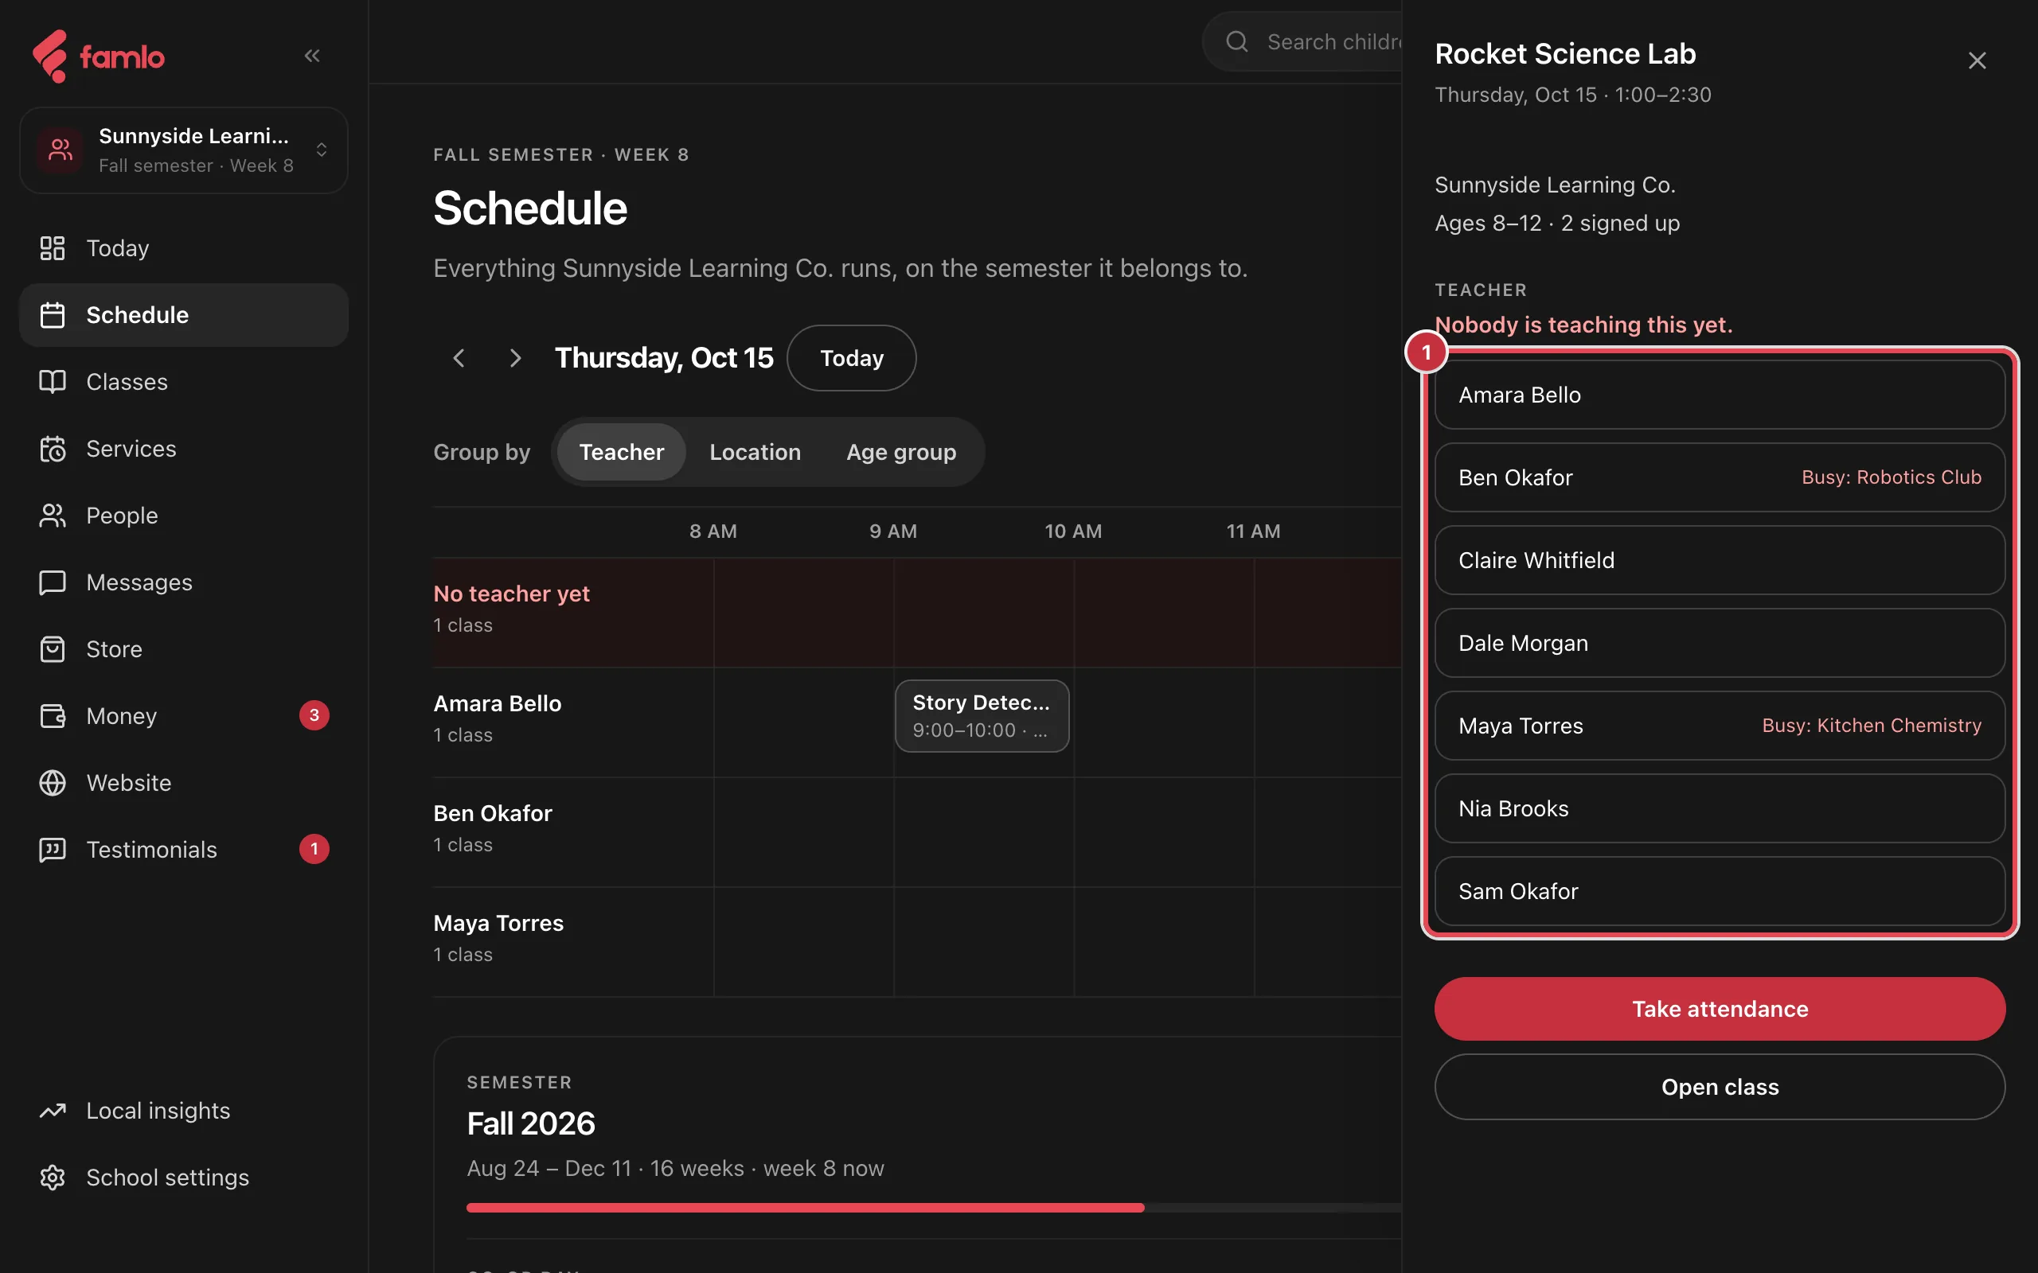The image size is (2038, 1273).
Task: Assign Amara Bello as teacher
Action: (1720, 395)
